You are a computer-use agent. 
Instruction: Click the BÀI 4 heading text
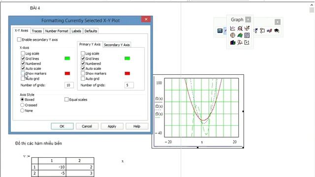35,8
